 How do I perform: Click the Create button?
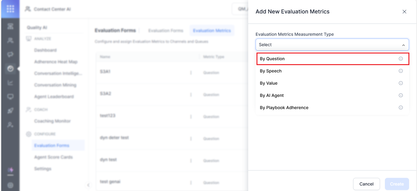coord(397,184)
